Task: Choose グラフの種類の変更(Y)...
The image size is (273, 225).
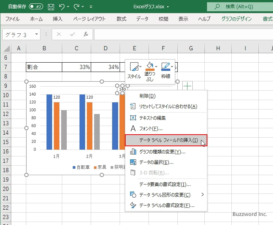Action: click(166, 151)
